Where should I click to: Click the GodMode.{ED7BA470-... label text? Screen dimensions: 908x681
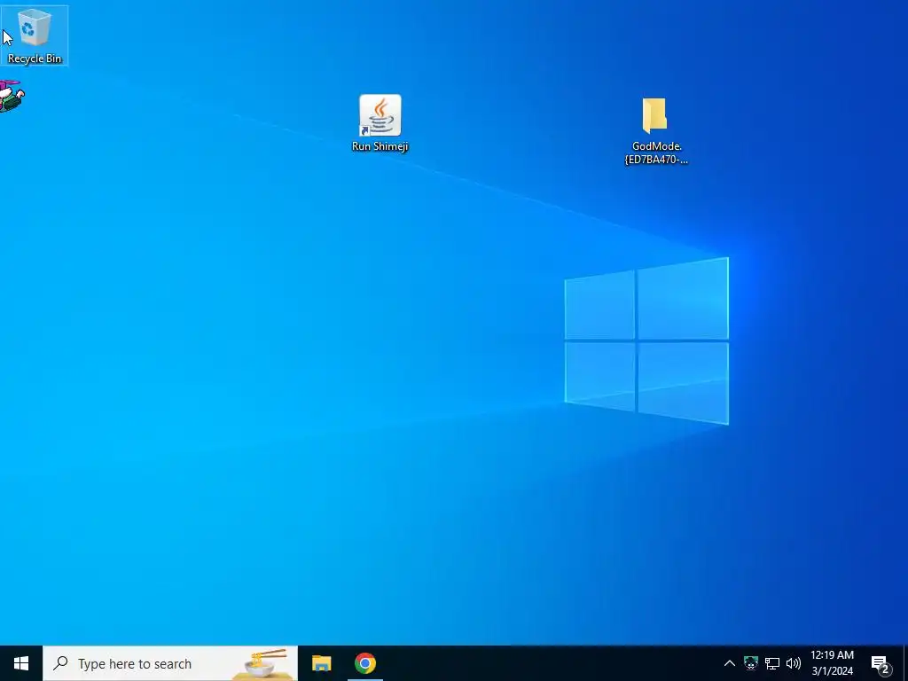pos(656,153)
